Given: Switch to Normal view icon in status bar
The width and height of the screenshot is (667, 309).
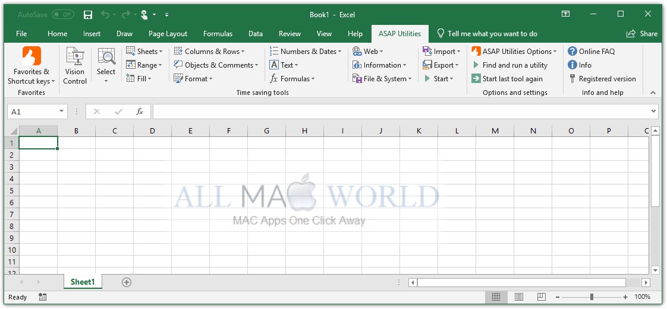Looking at the screenshot, I should click(x=496, y=297).
